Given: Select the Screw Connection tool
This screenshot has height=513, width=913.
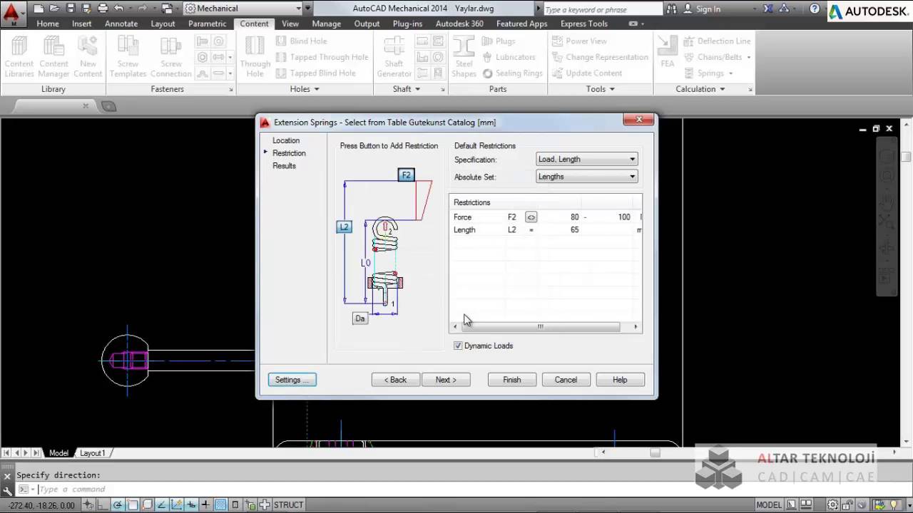Looking at the screenshot, I should pyautogui.click(x=171, y=57).
